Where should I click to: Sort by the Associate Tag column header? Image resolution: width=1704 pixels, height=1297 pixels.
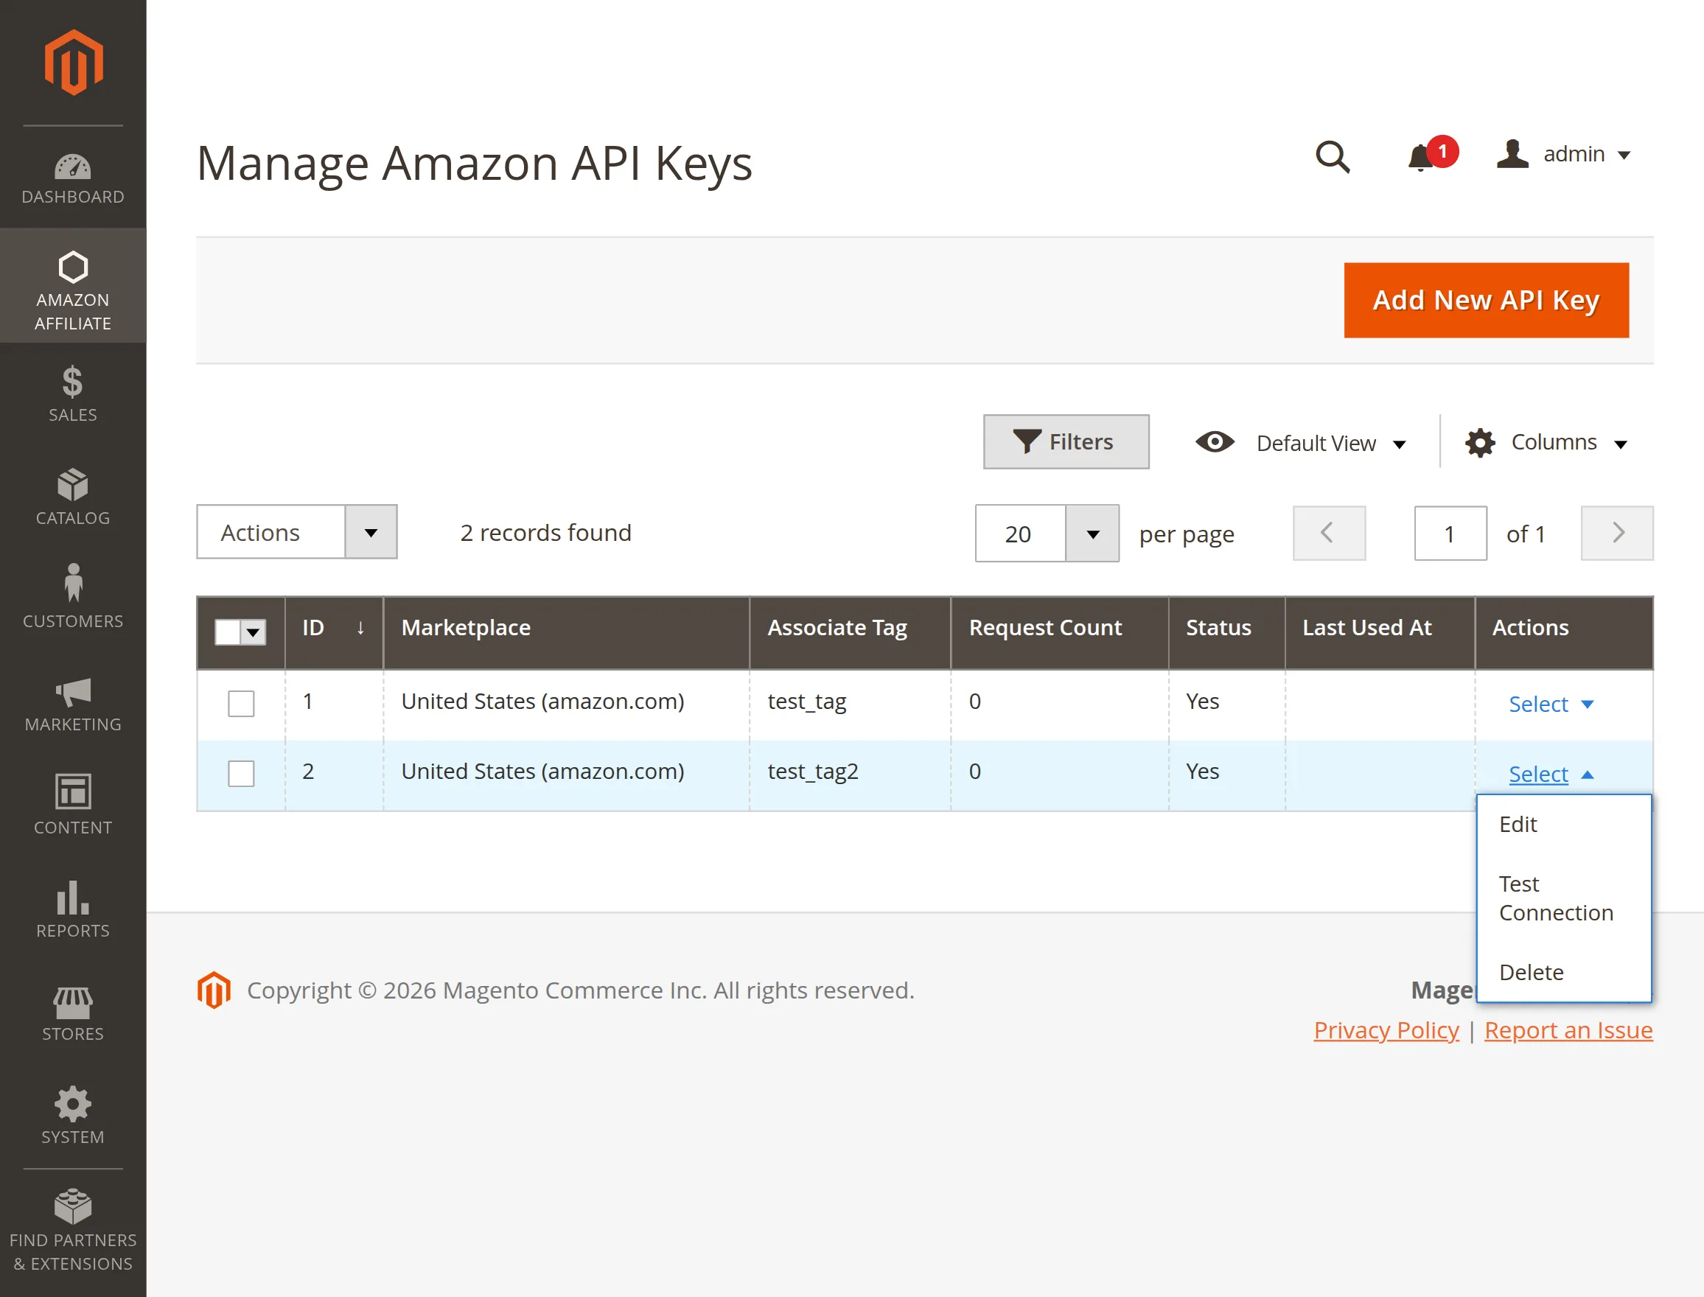click(x=849, y=632)
